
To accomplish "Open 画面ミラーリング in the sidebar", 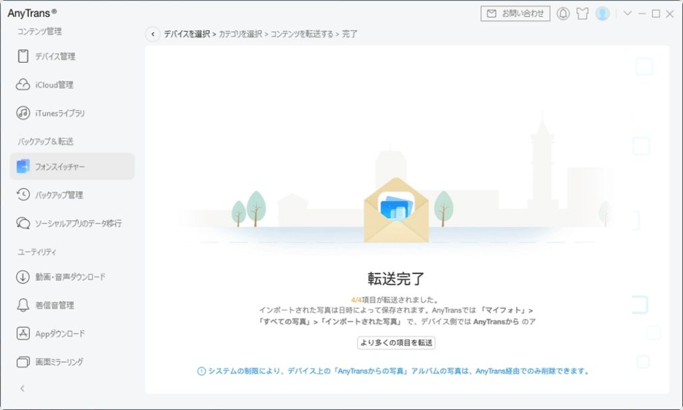I will (x=59, y=362).
